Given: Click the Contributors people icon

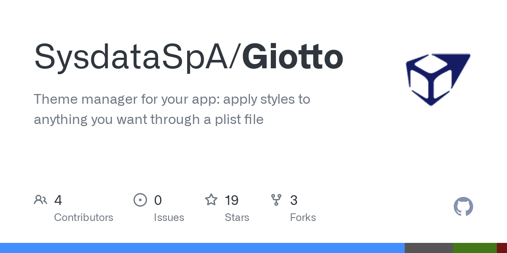Looking at the screenshot, I should coord(41,200).
